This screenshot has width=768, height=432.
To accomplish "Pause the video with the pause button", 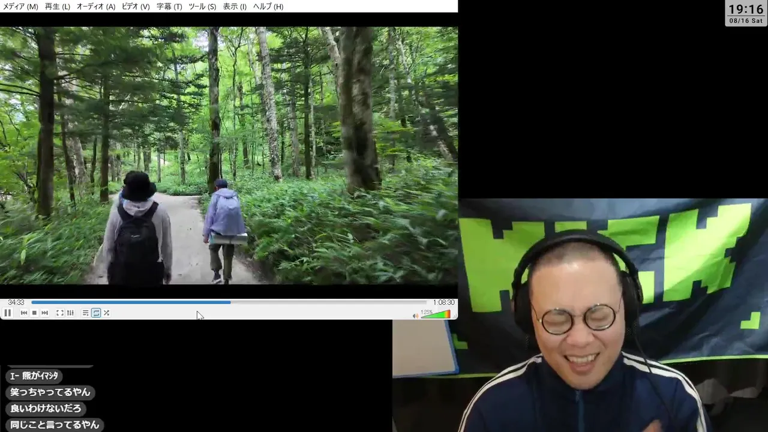I will point(8,313).
